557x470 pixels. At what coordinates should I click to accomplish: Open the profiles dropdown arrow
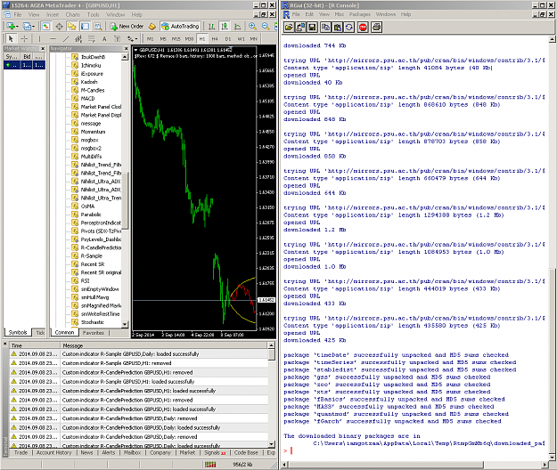[33, 26]
